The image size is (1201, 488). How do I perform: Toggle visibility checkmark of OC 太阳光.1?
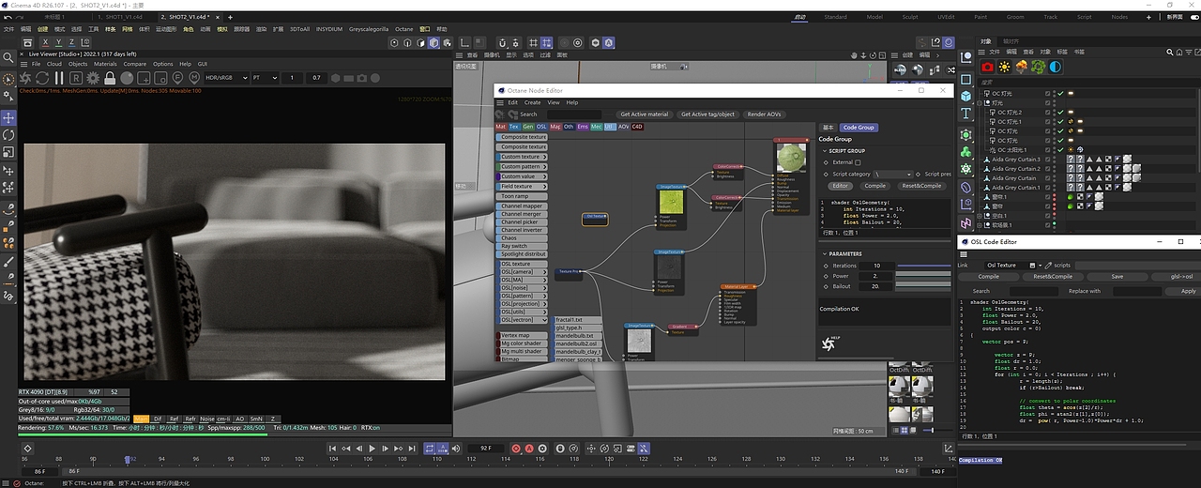(1060, 150)
